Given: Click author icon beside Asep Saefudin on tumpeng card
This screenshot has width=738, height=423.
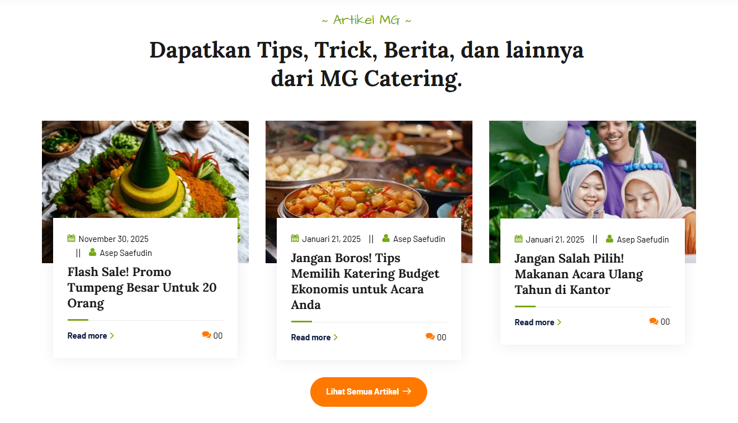Looking at the screenshot, I should [92, 253].
